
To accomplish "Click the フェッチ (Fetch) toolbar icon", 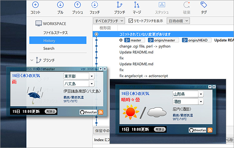I will click(95, 5).
